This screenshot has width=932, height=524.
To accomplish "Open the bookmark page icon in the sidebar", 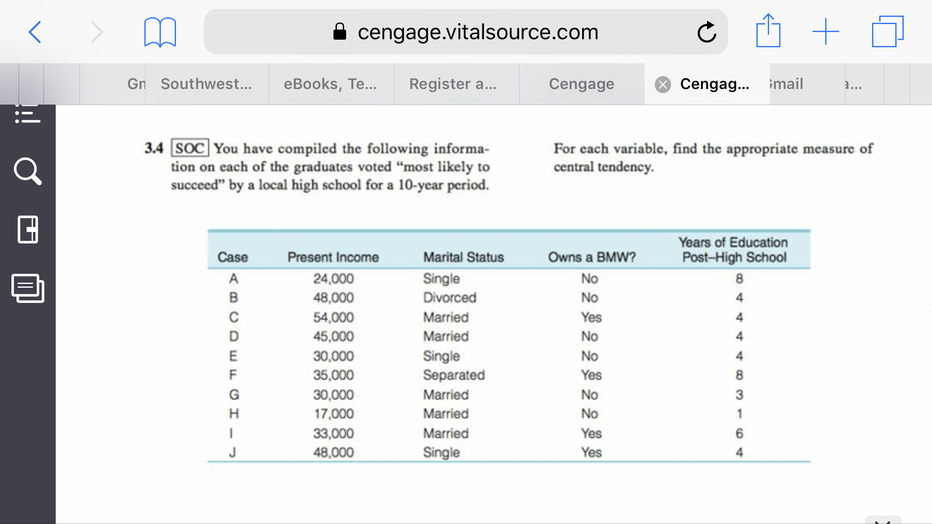I will tap(28, 230).
